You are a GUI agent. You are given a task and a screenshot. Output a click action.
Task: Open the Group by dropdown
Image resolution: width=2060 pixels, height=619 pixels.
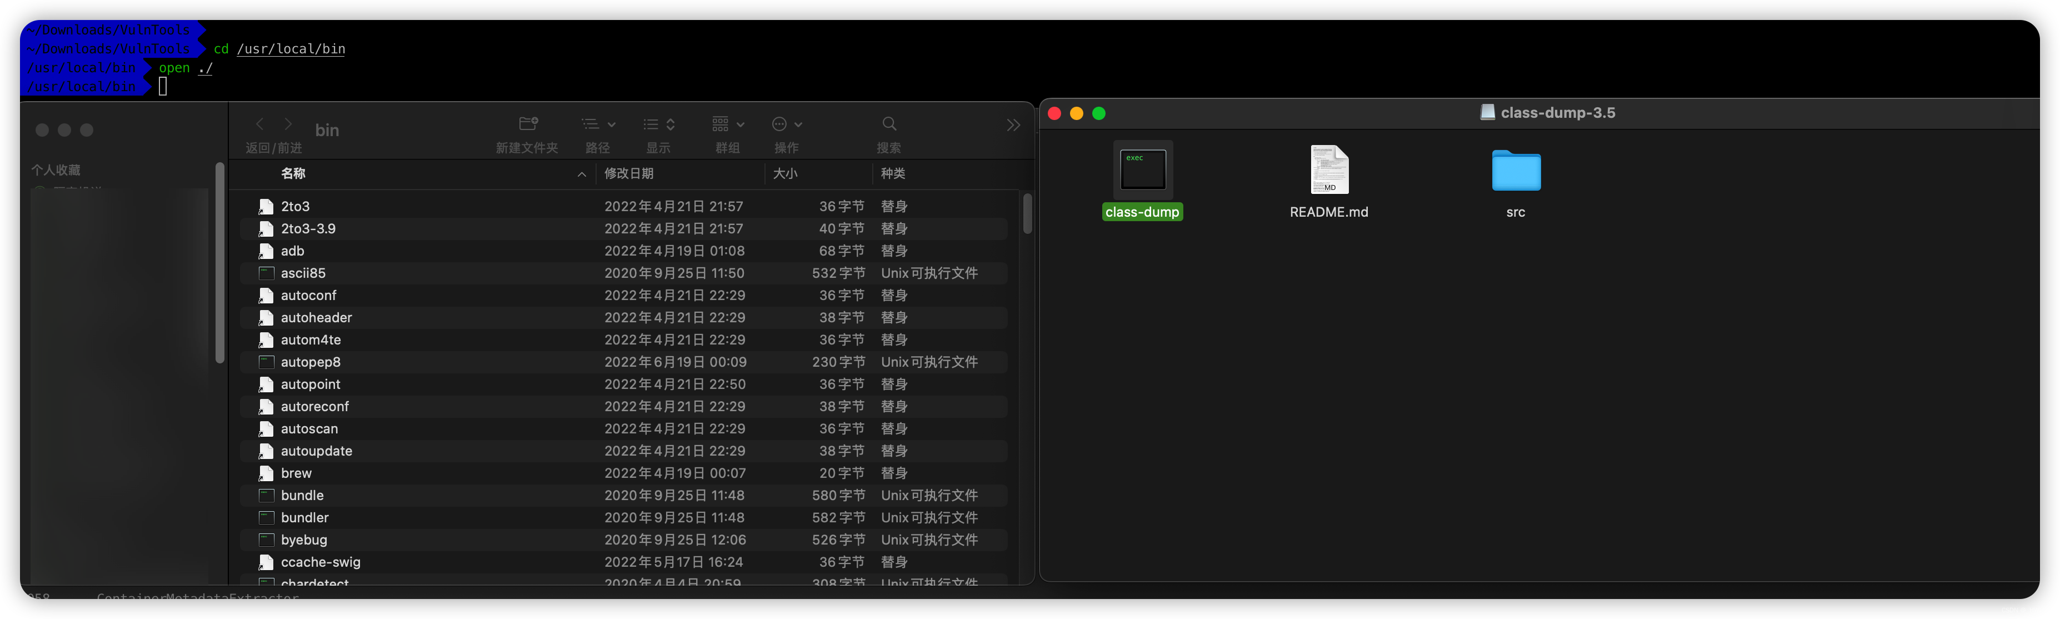[x=727, y=124]
